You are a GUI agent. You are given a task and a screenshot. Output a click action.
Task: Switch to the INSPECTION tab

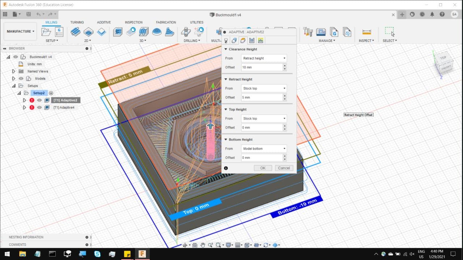coord(133,22)
